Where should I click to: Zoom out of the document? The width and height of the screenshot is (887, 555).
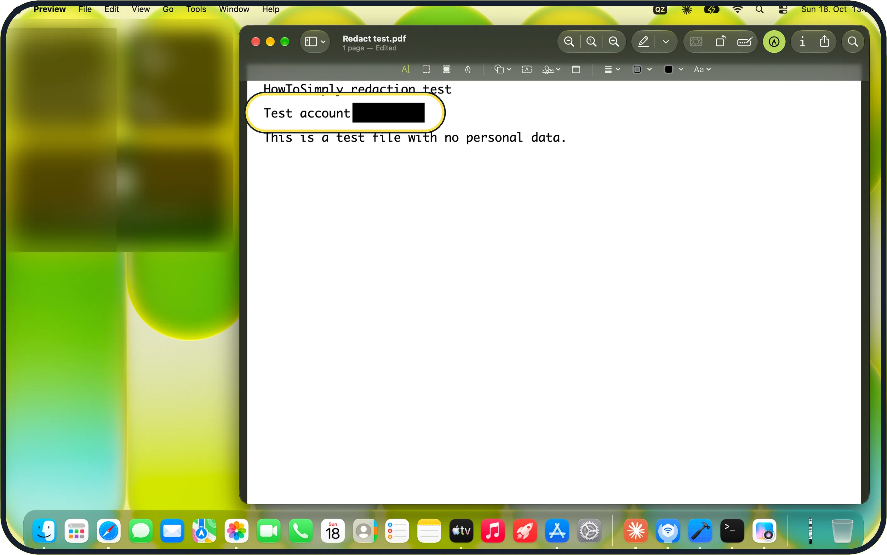tap(569, 42)
